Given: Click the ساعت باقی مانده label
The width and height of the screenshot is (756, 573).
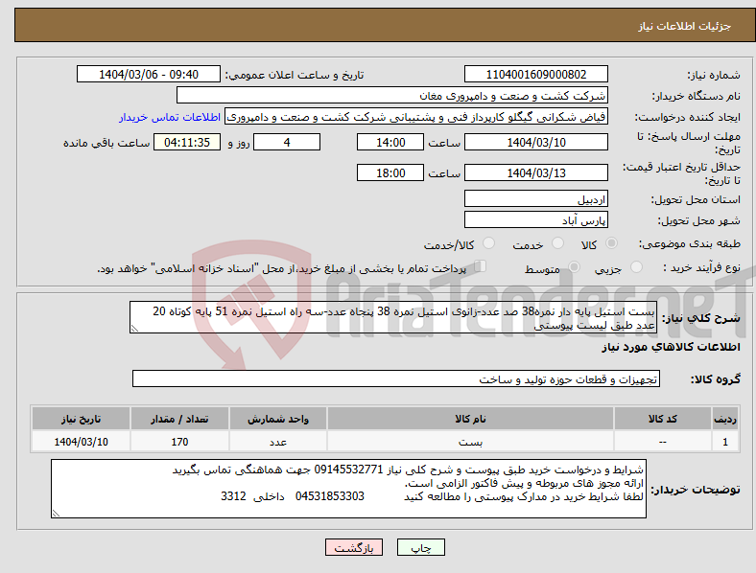Looking at the screenshot, I should coord(106,143).
